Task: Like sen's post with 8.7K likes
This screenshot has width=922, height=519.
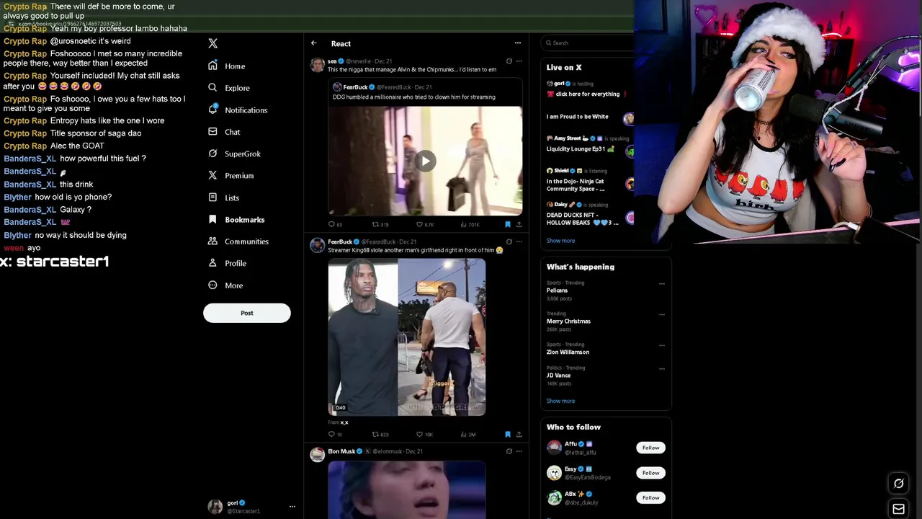Action: click(425, 224)
